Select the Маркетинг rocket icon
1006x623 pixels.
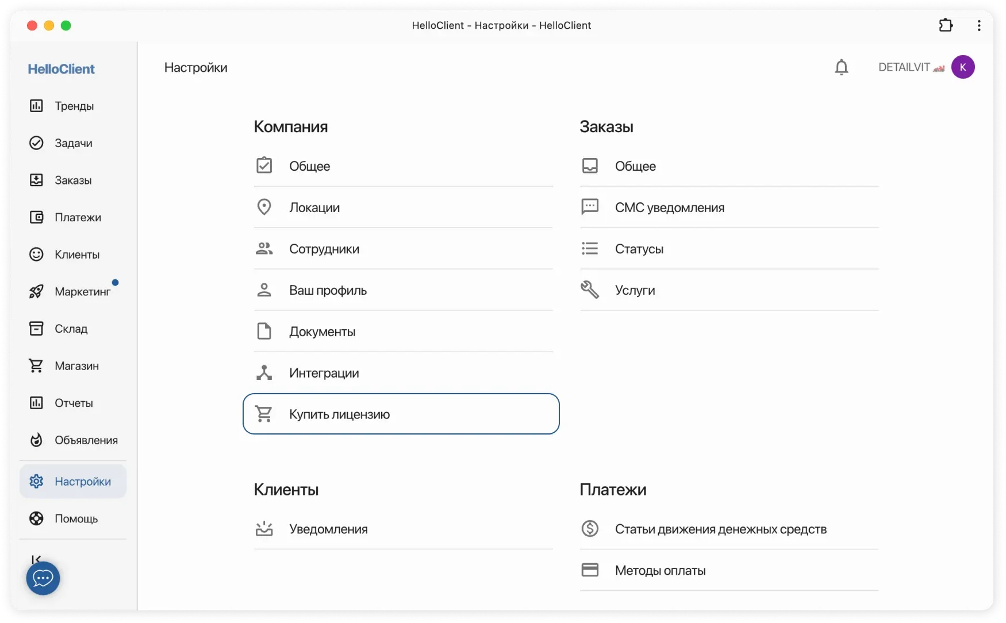click(x=36, y=291)
